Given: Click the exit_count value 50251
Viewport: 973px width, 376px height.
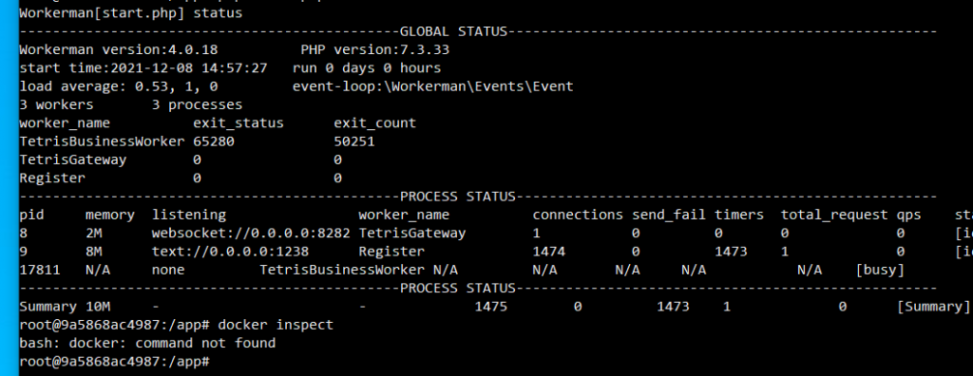Looking at the screenshot, I should click(x=353, y=141).
